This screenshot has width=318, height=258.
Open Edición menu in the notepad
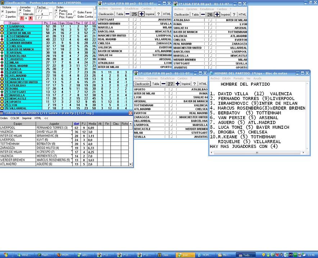point(226,78)
